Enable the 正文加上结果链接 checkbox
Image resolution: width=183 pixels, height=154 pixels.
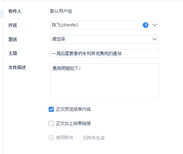[x=51, y=123]
